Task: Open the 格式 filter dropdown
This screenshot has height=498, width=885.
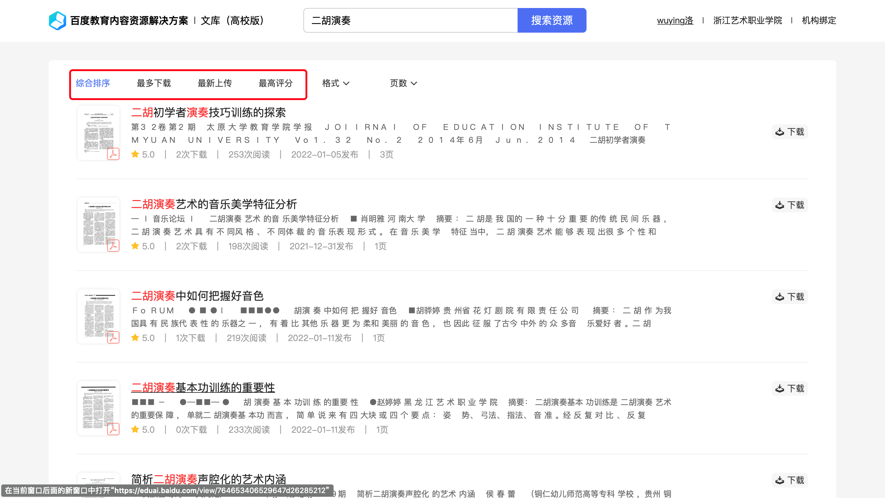Action: pos(335,83)
